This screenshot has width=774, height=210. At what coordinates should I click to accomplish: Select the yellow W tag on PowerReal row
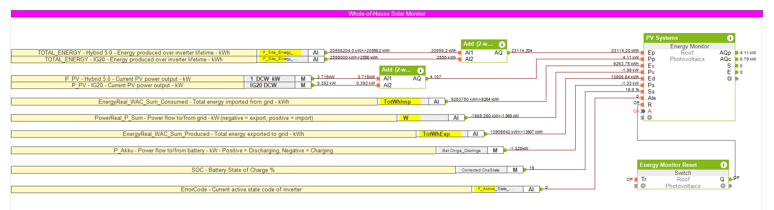(x=410, y=118)
